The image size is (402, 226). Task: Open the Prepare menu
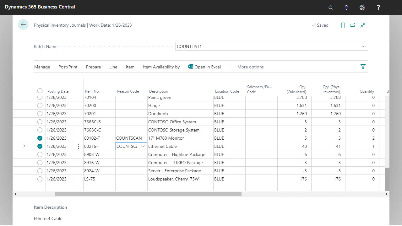point(94,67)
